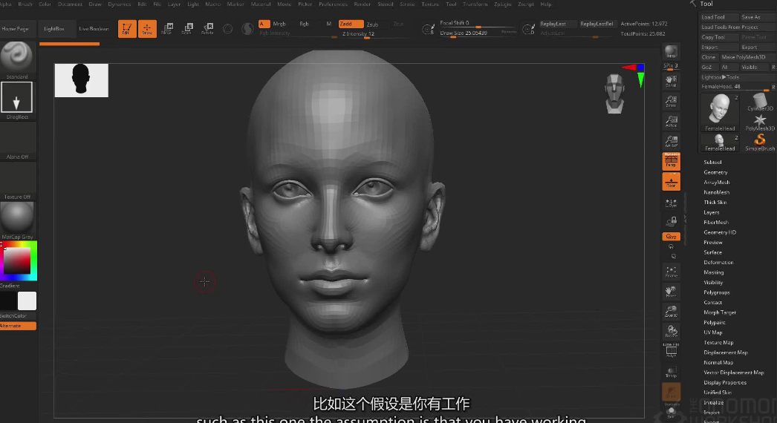
Task: Click the Rotate view icon in right shelf
Action: coord(671,332)
